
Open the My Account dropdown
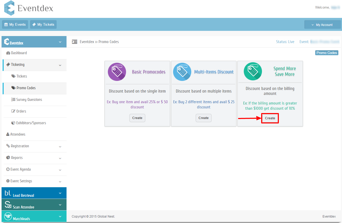pos(323,25)
